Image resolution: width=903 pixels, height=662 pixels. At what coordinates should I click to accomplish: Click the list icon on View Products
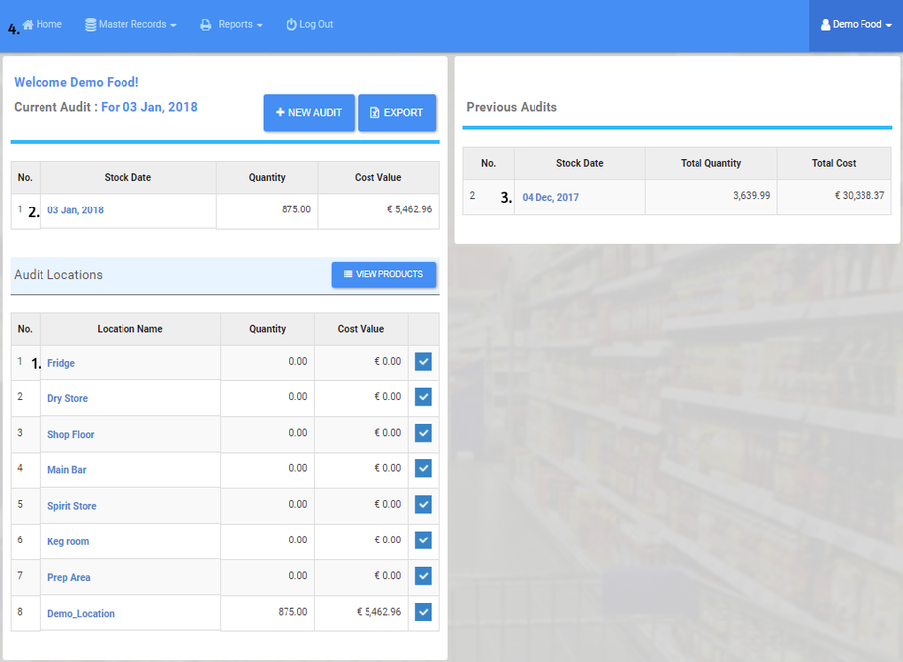pyautogui.click(x=348, y=274)
